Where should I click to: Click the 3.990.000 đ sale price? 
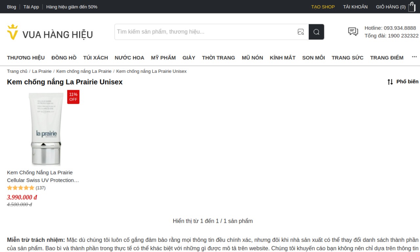point(22,197)
